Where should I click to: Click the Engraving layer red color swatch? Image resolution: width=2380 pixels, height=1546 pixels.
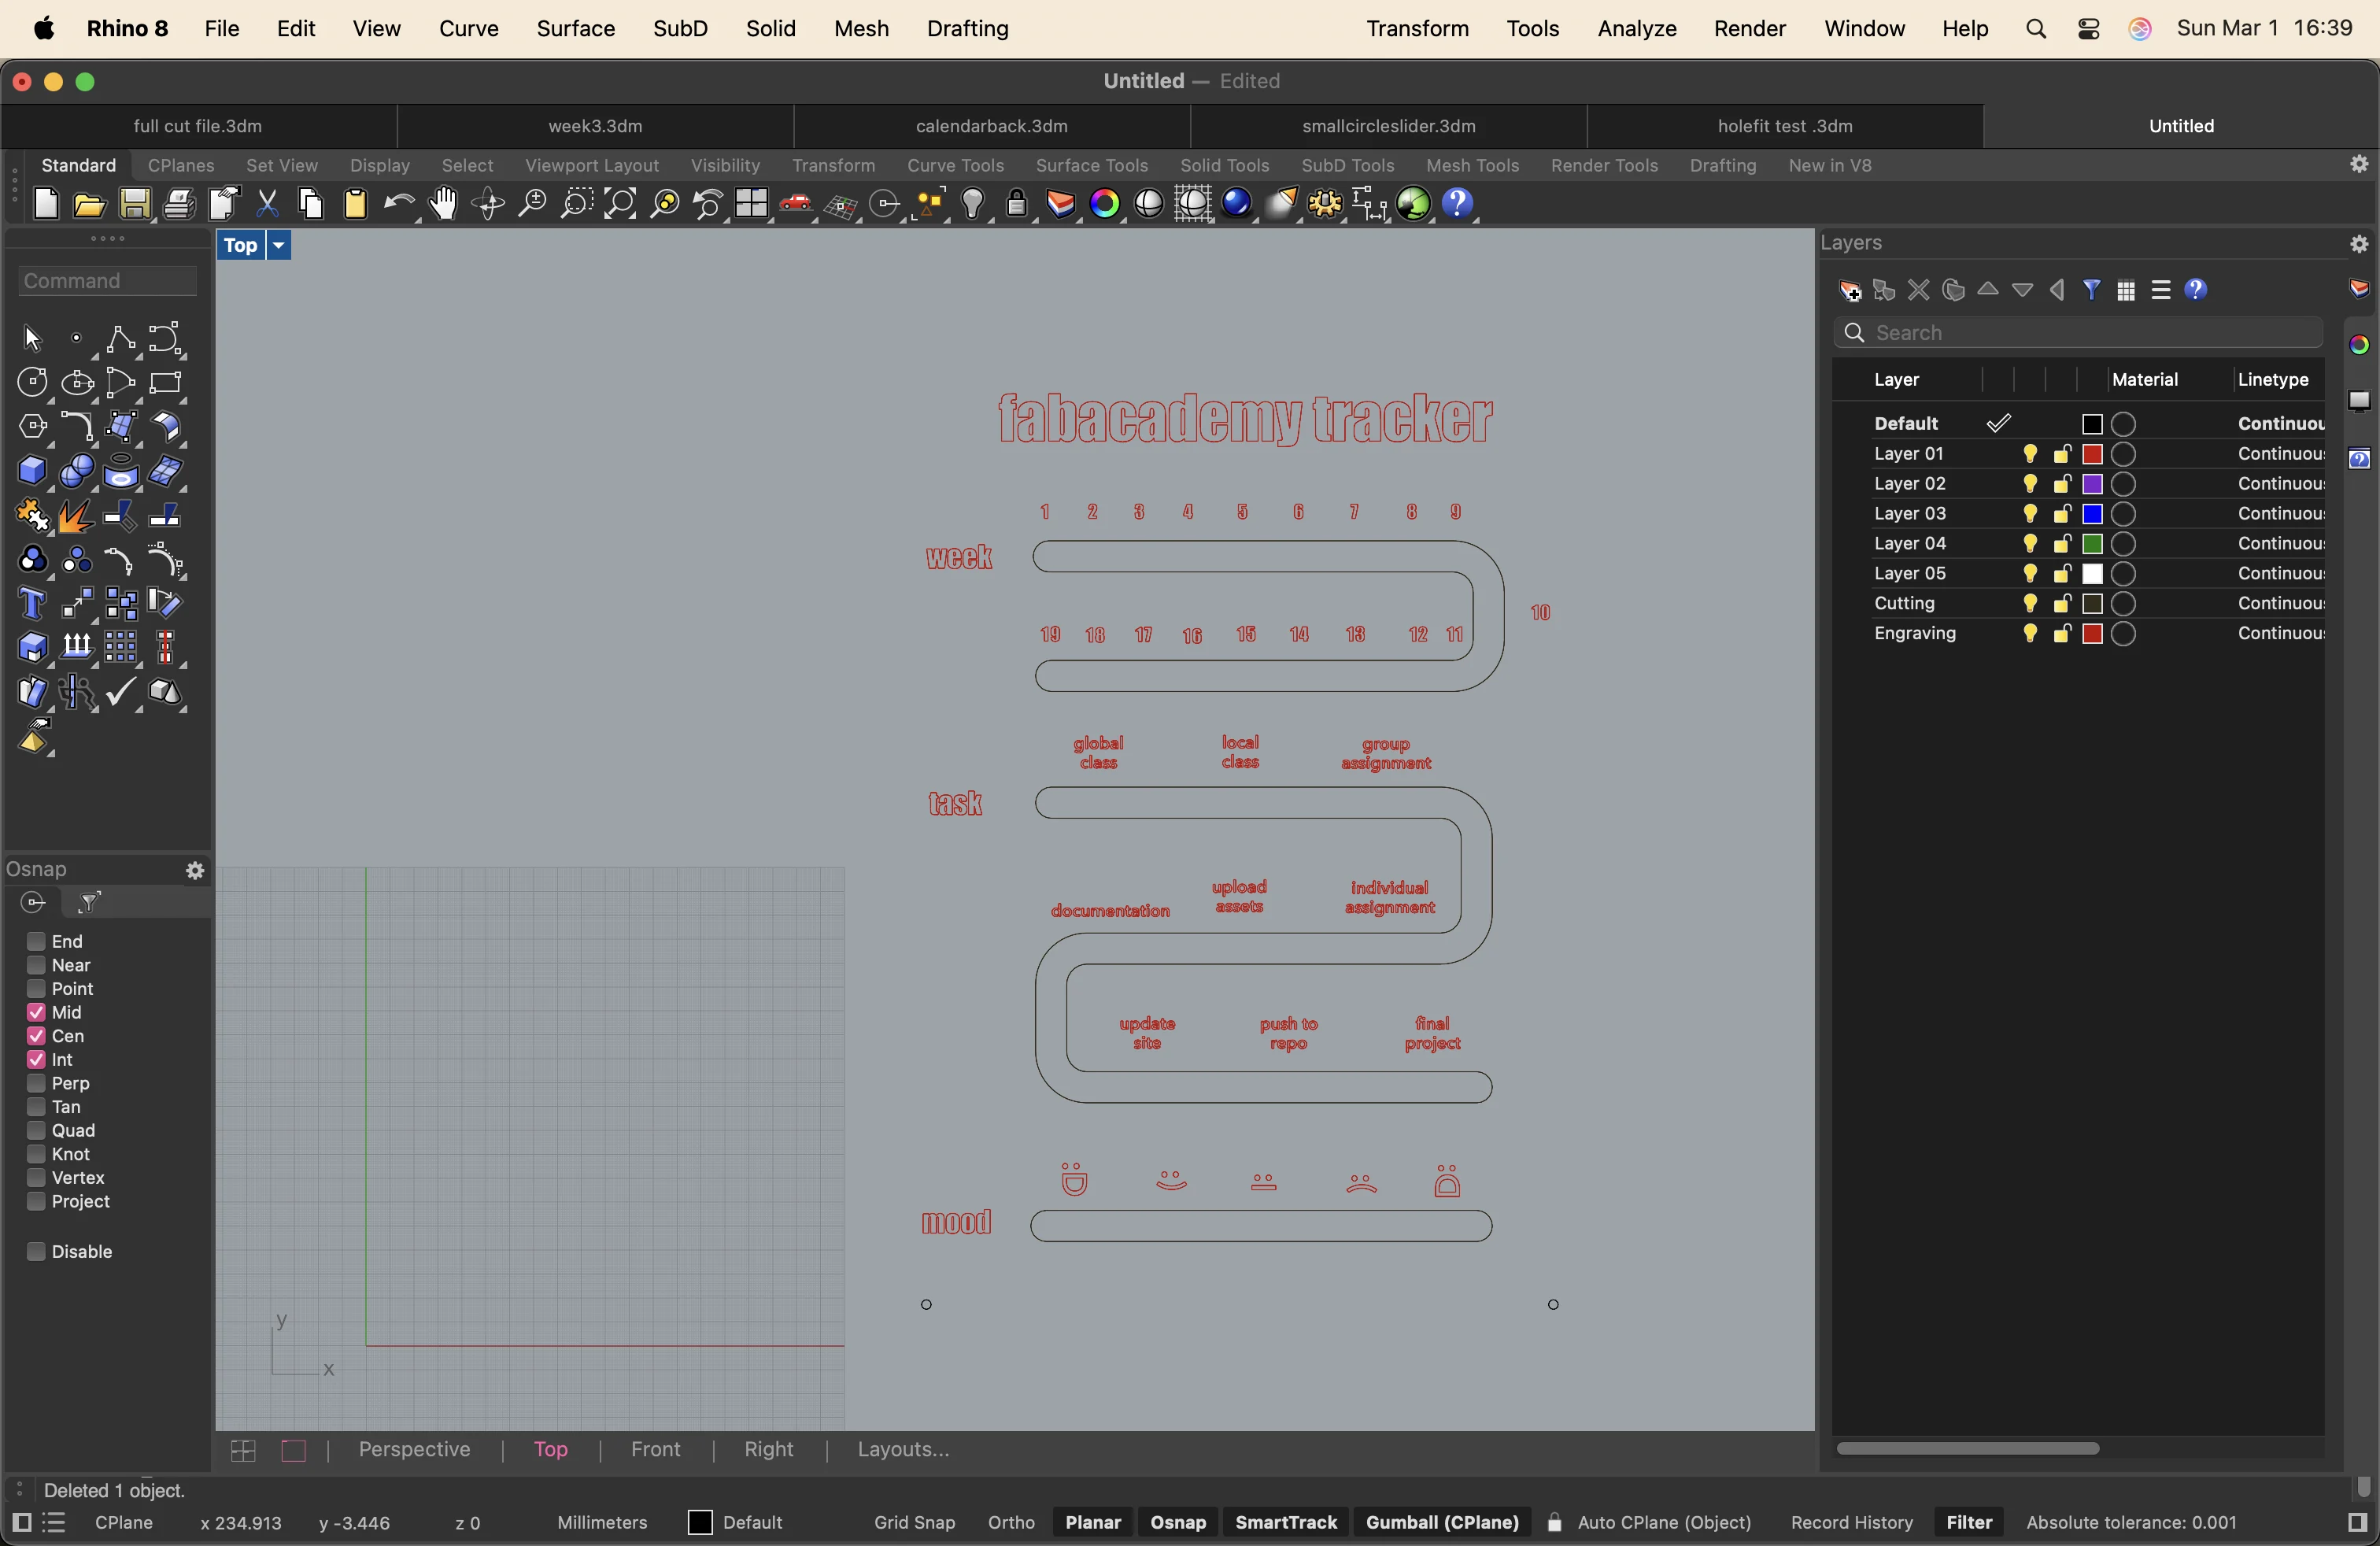point(2092,634)
